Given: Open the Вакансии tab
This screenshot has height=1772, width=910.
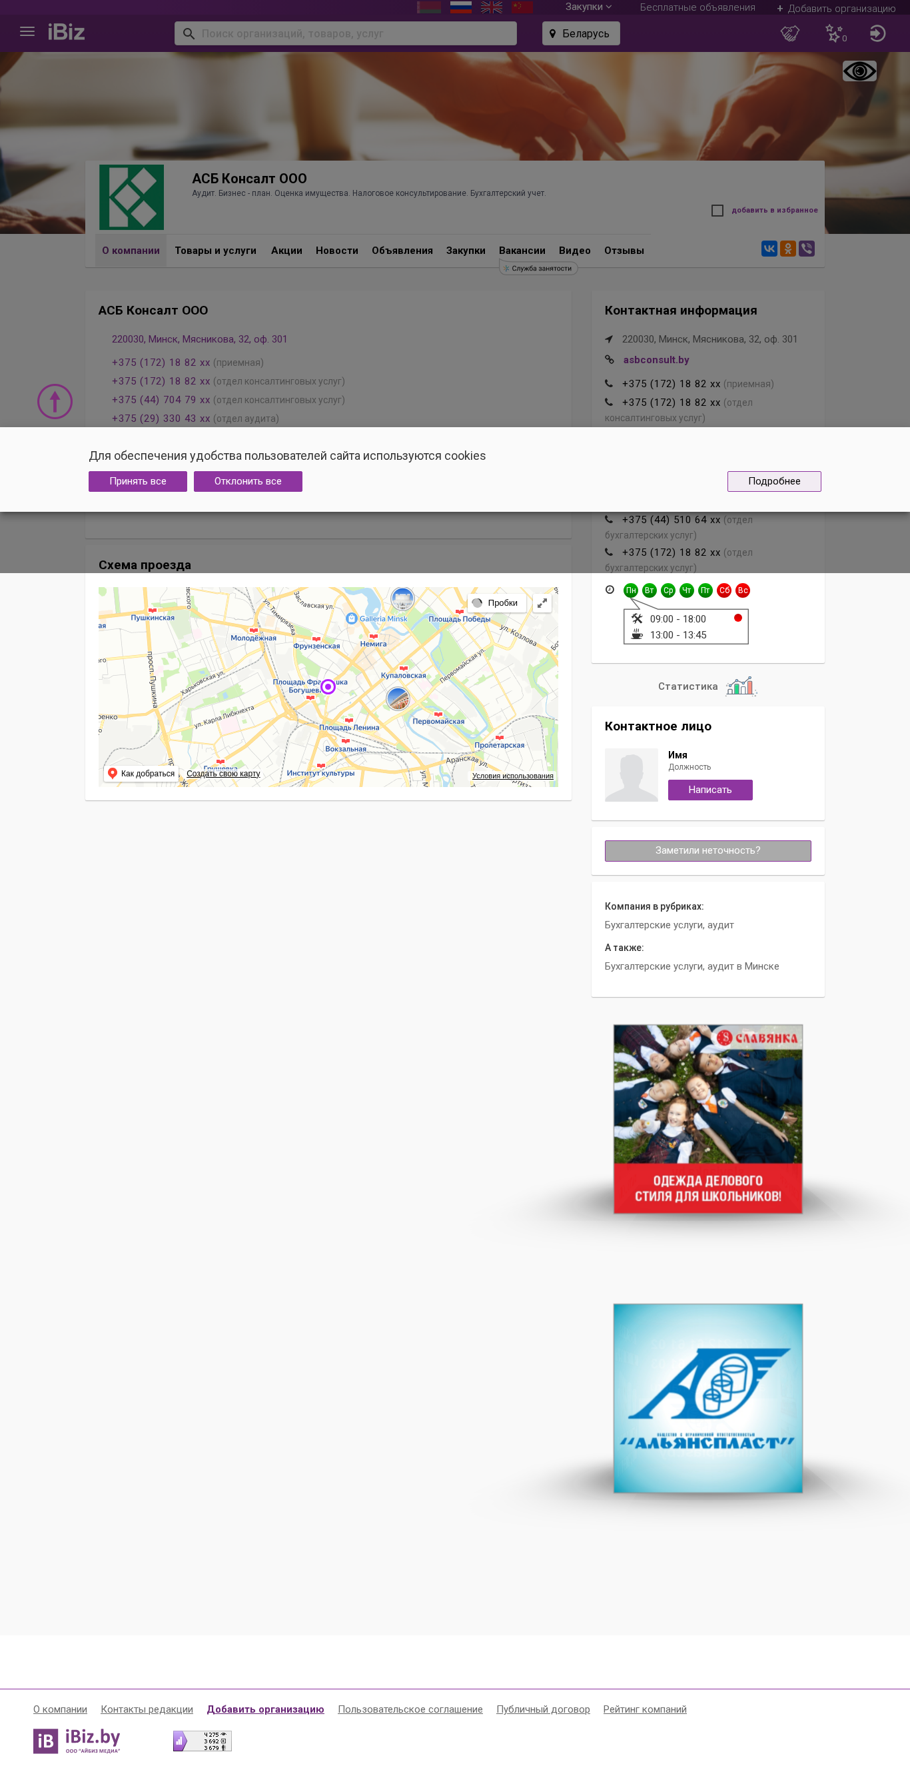Looking at the screenshot, I should (522, 251).
